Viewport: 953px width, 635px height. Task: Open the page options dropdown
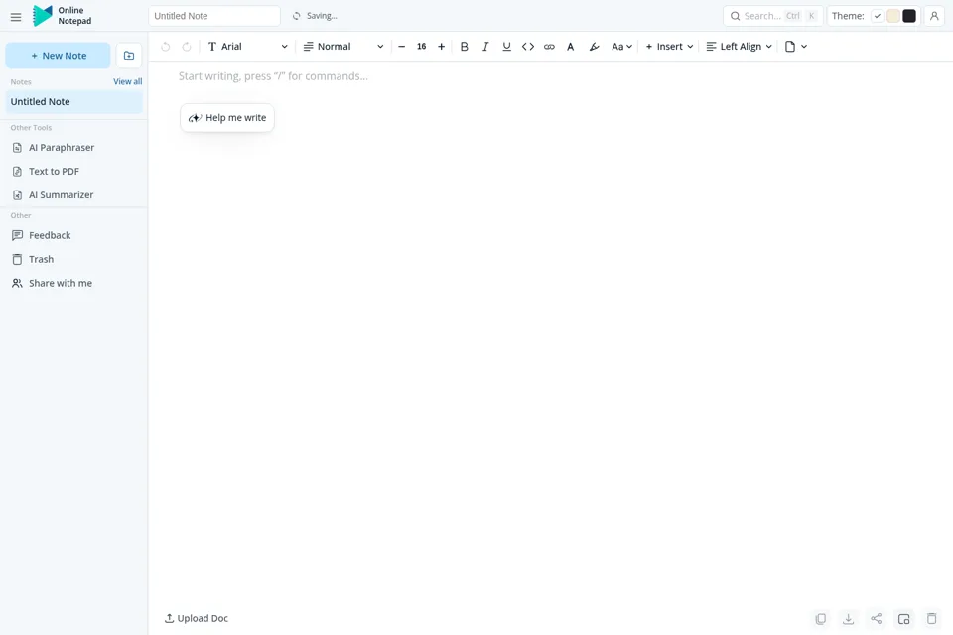coord(795,47)
